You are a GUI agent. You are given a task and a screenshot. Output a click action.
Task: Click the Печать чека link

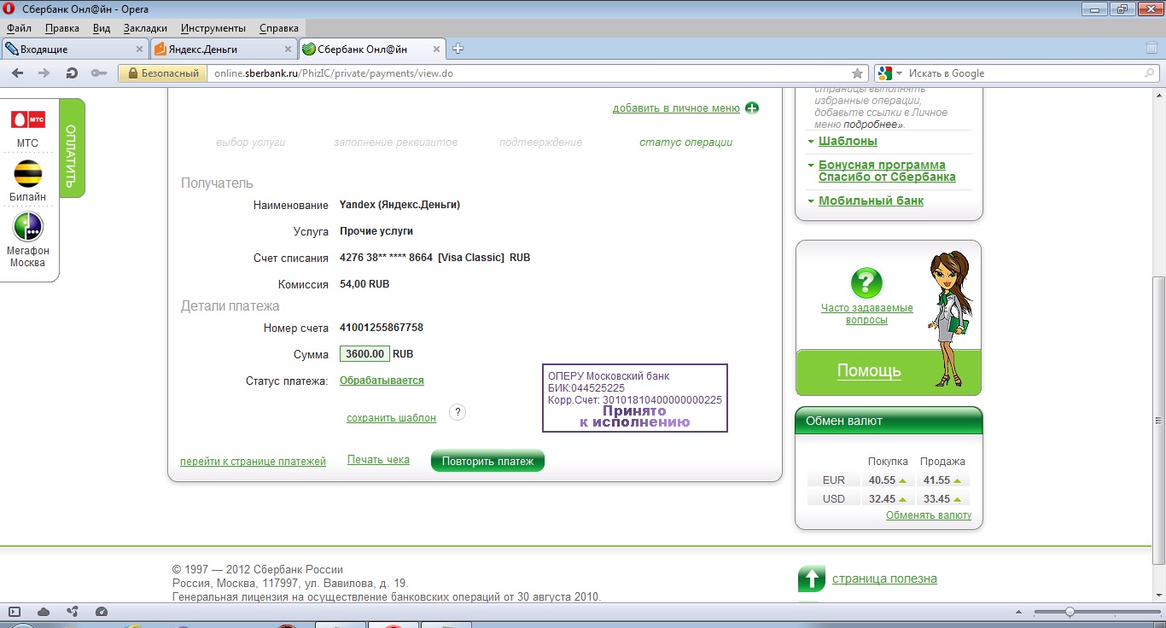point(378,460)
